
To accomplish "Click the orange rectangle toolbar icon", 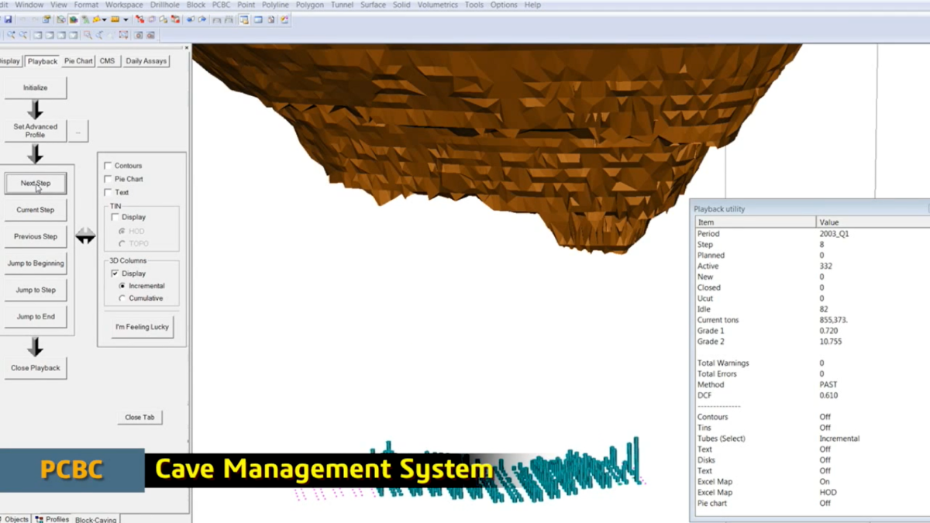I will [x=115, y=19].
